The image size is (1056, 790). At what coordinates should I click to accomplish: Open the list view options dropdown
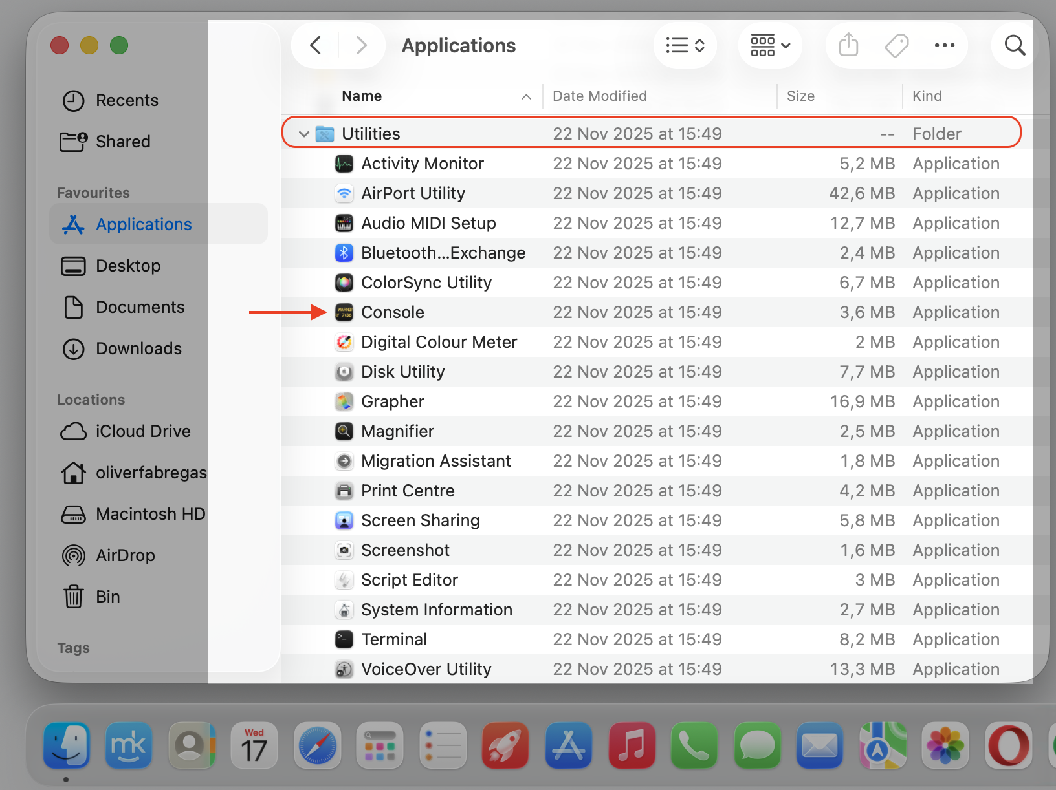coord(685,45)
